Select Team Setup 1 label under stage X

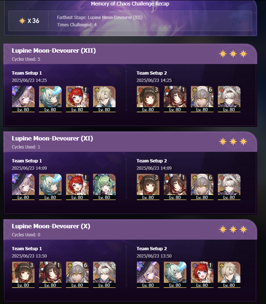(x=27, y=248)
